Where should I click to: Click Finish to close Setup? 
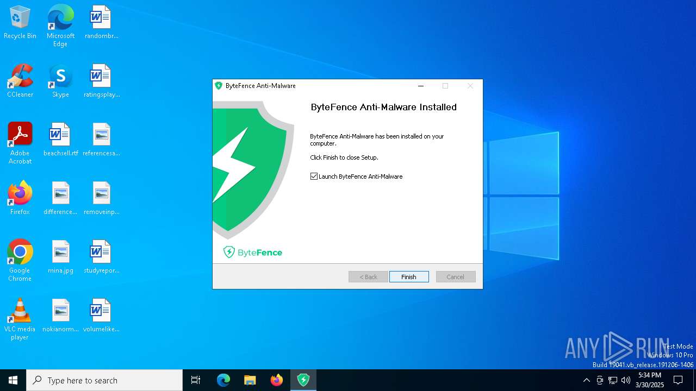tap(409, 277)
